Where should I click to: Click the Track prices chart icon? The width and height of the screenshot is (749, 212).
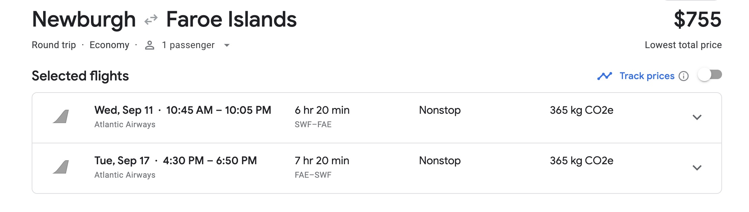[604, 76]
